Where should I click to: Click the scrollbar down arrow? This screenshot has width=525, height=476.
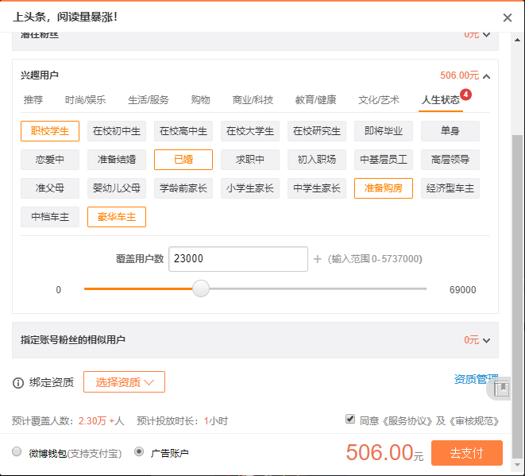click(517, 466)
